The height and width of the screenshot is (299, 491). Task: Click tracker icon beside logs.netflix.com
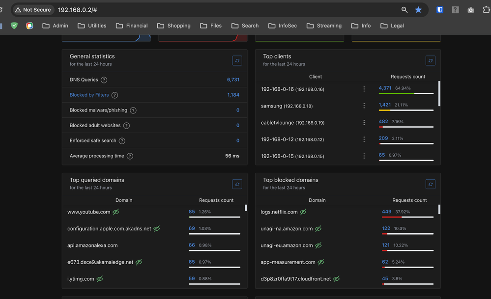[x=303, y=212]
